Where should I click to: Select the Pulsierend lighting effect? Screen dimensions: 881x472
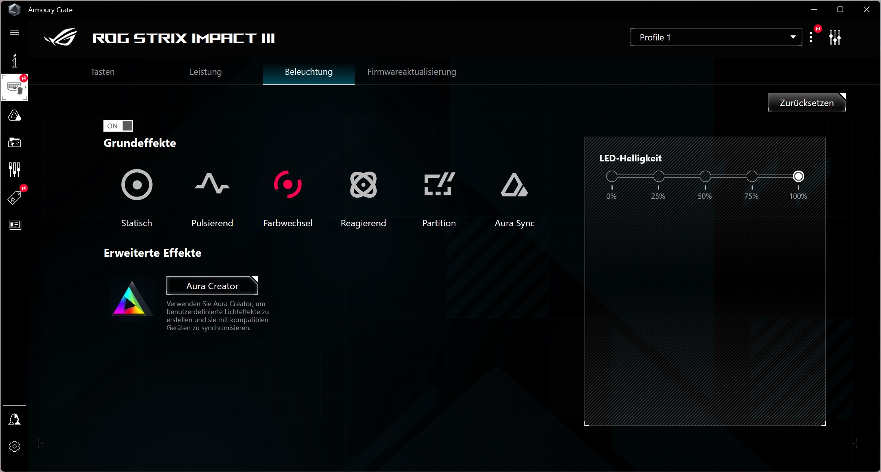pos(212,185)
